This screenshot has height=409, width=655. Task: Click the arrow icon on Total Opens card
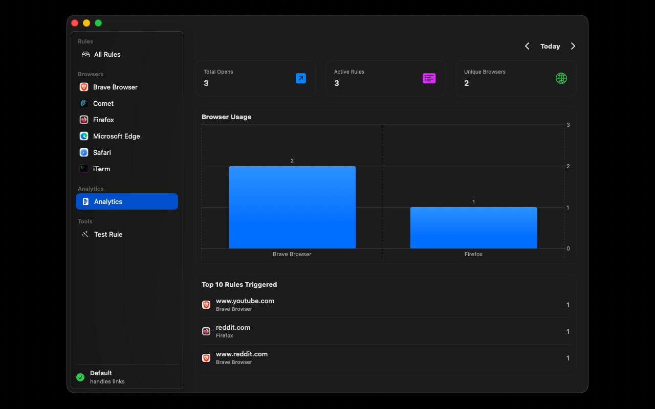(x=300, y=78)
